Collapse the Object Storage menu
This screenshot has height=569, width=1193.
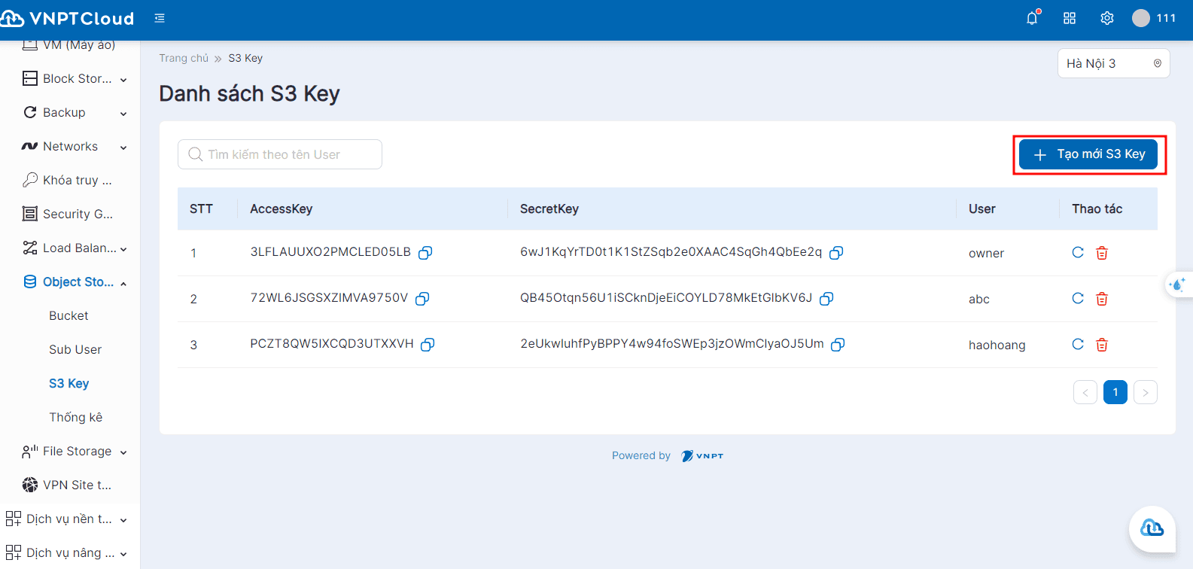pos(75,281)
